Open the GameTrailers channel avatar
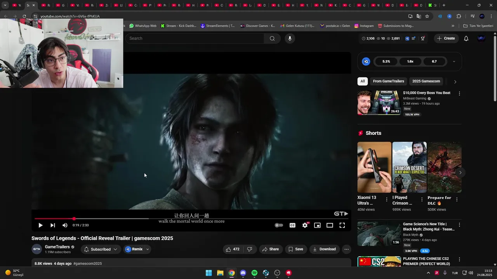Image resolution: width=497 pixels, height=279 pixels. 36,249
